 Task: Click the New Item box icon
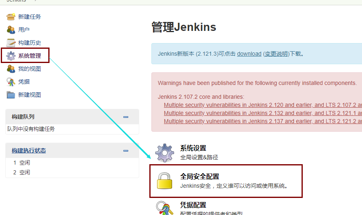pyautogui.click(x=11, y=17)
